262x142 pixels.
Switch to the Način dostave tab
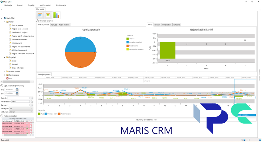64,25
